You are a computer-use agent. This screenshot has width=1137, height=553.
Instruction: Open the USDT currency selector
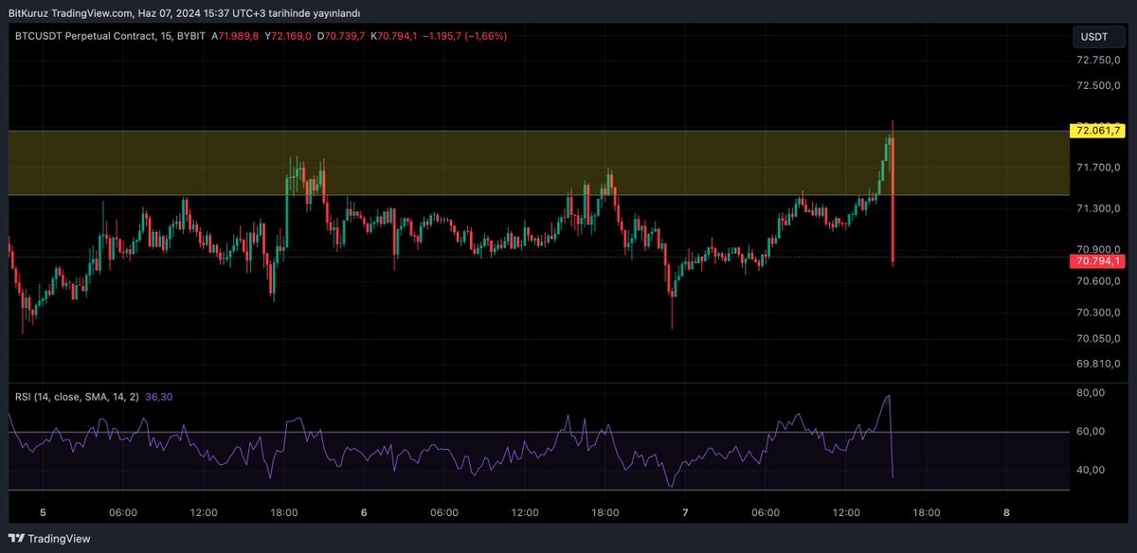click(x=1098, y=37)
